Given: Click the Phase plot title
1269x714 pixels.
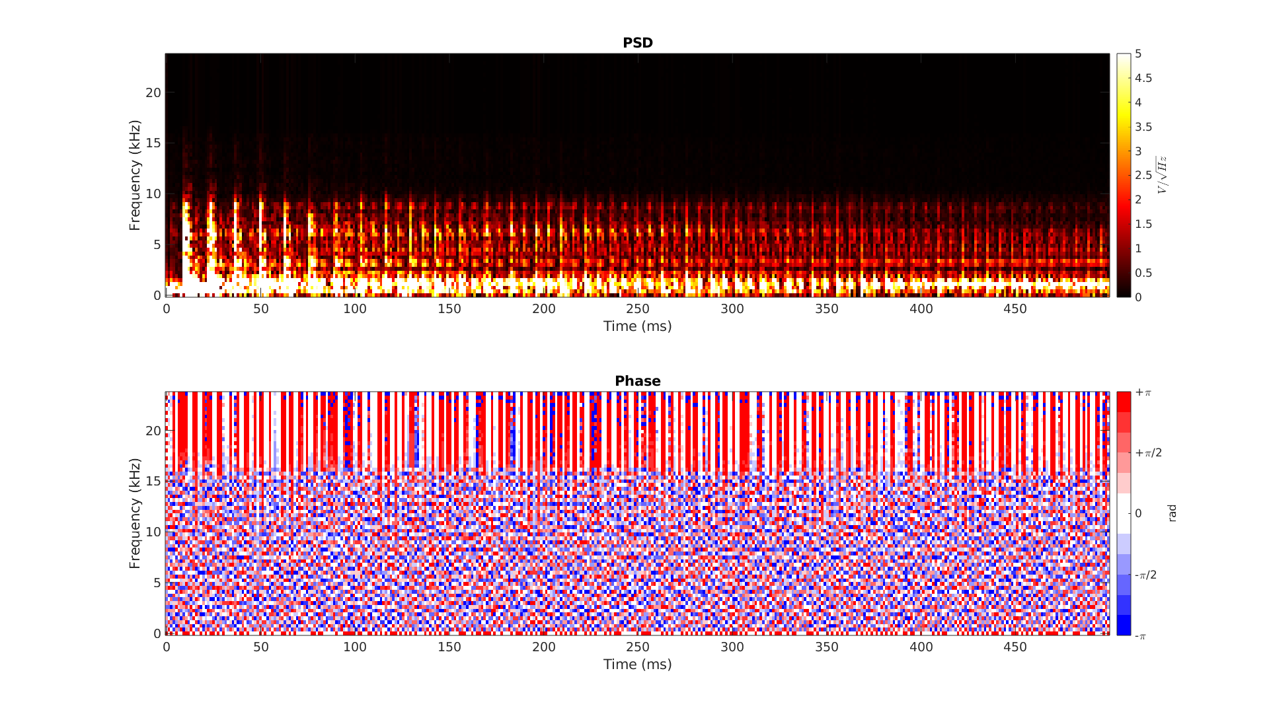Looking at the screenshot, I should 637,380.
